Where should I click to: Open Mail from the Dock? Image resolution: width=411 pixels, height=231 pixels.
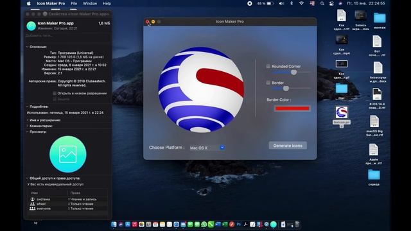click(183, 224)
